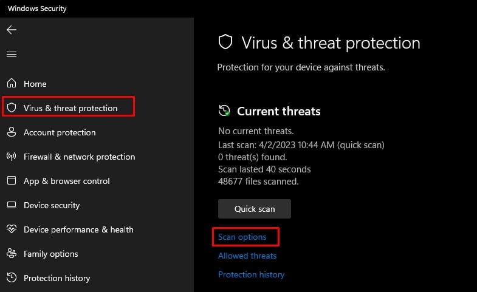Click the back arrow icon
The image size is (477, 292).
[x=12, y=30]
